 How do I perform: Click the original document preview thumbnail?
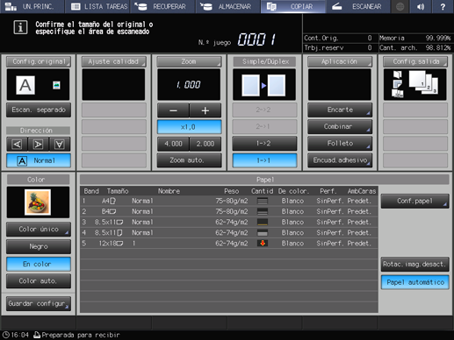click(x=25, y=85)
